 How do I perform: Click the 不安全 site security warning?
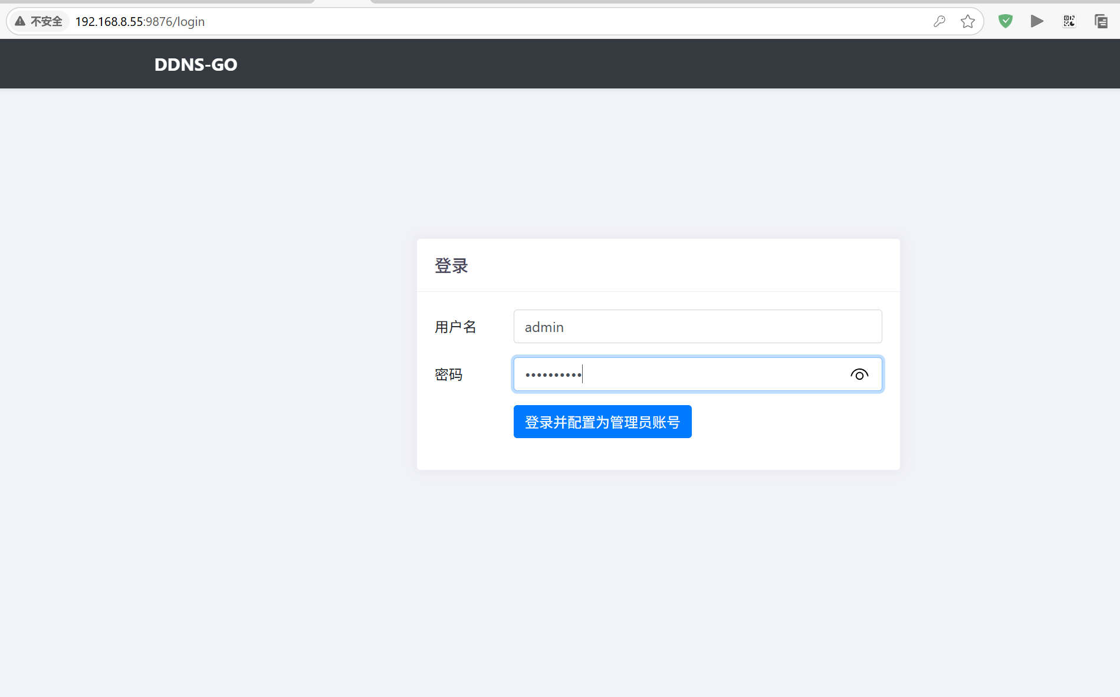click(x=39, y=22)
